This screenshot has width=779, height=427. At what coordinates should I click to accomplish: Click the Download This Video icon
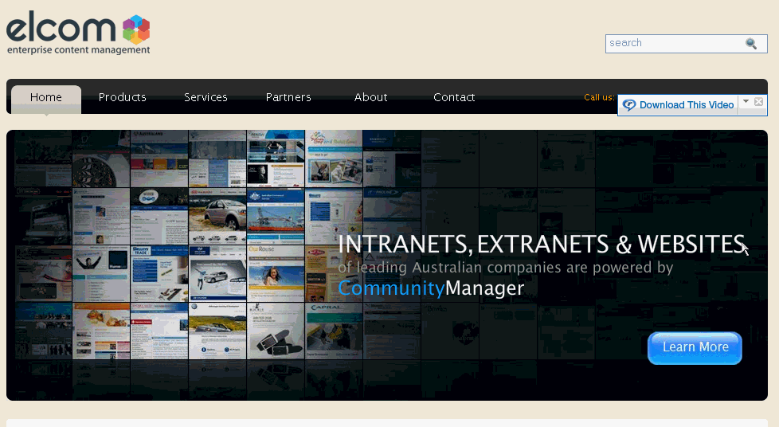click(629, 105)
